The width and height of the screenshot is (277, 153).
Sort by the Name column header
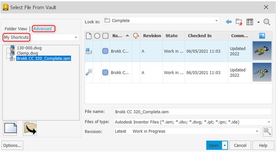pyautogui.click(x=121, y=36)
